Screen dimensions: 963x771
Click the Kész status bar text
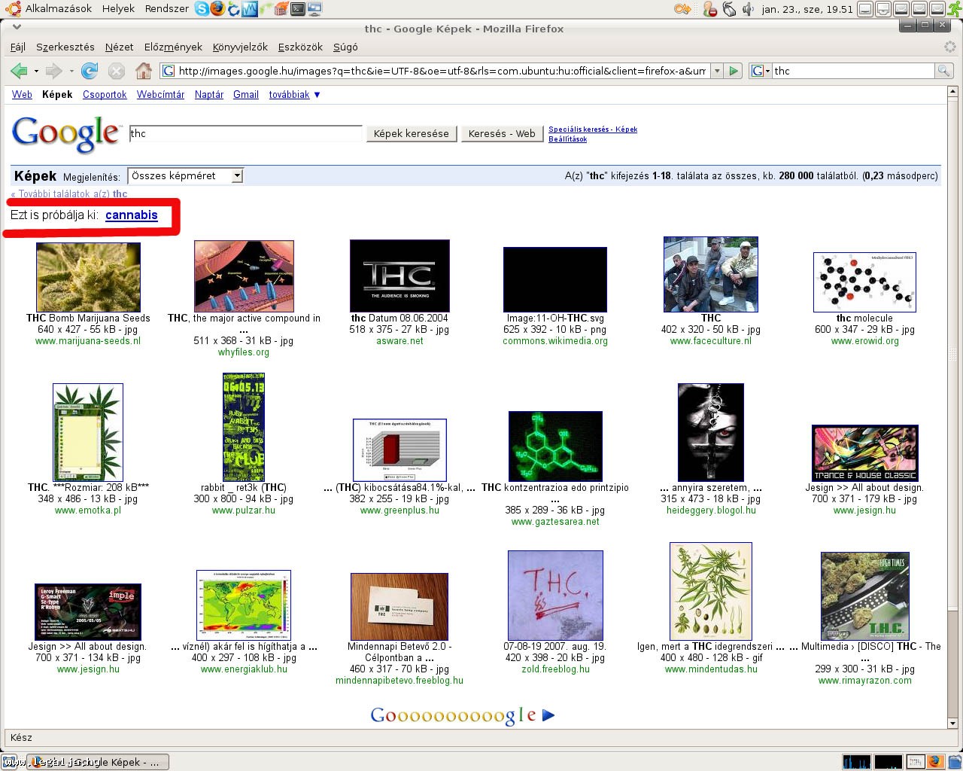[21, 737]
